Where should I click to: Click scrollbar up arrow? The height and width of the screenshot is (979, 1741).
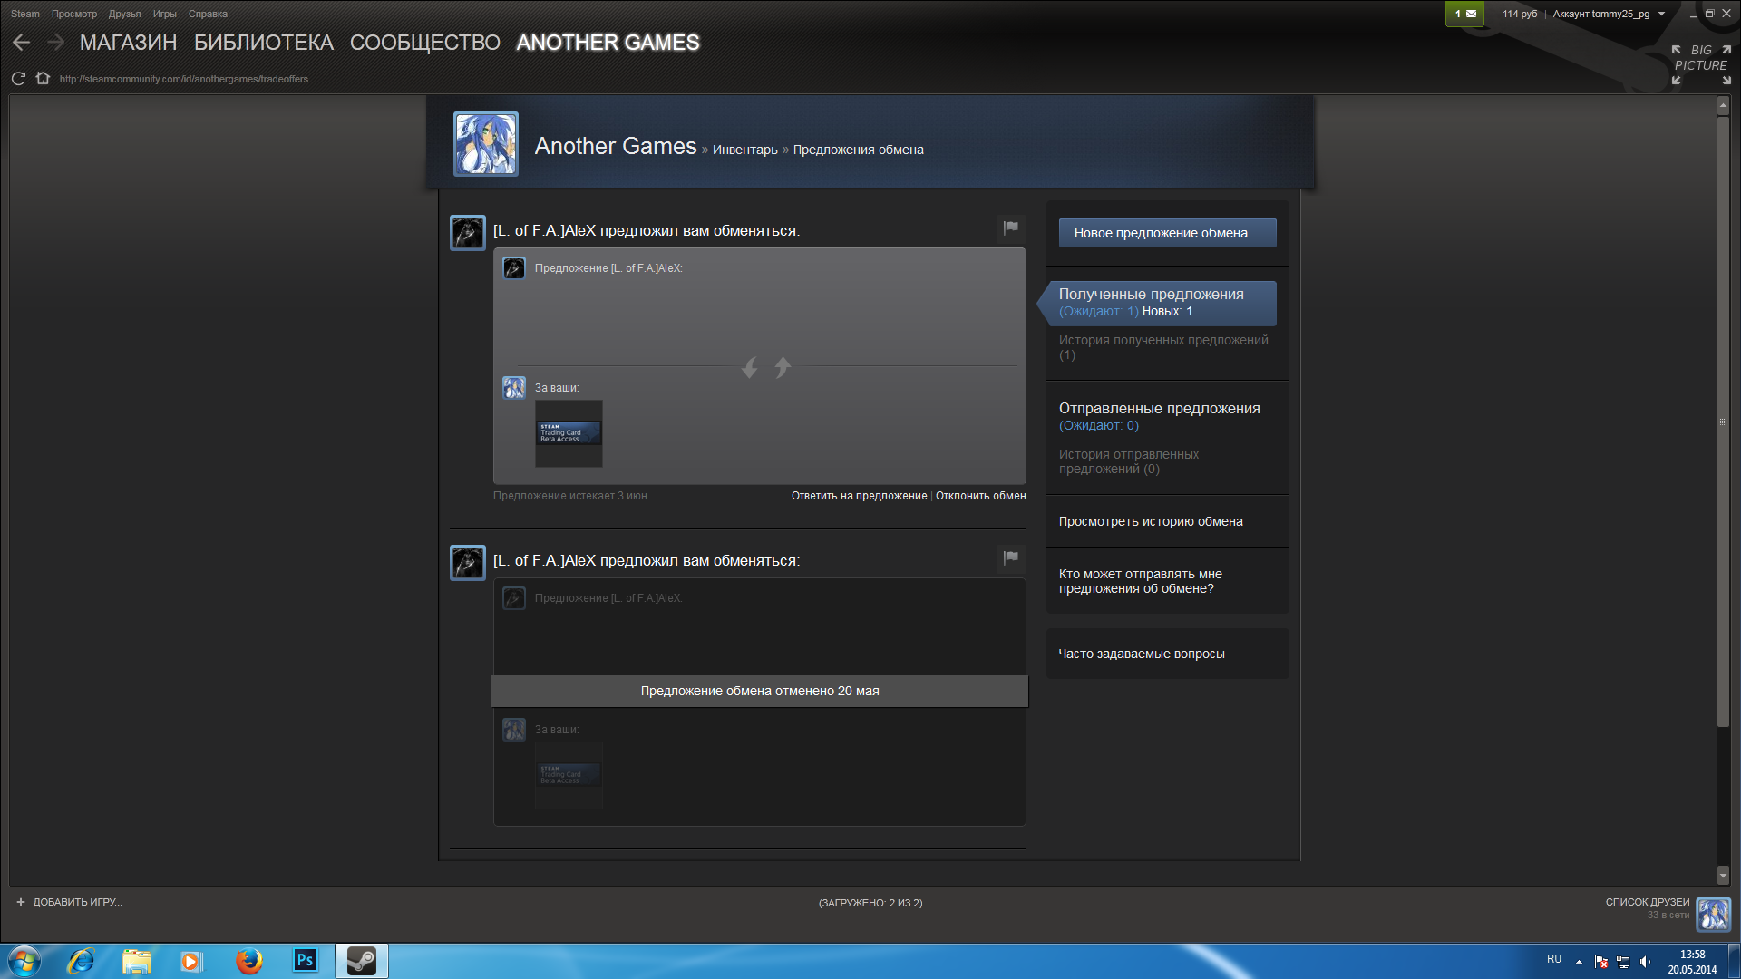point(1723,106)
